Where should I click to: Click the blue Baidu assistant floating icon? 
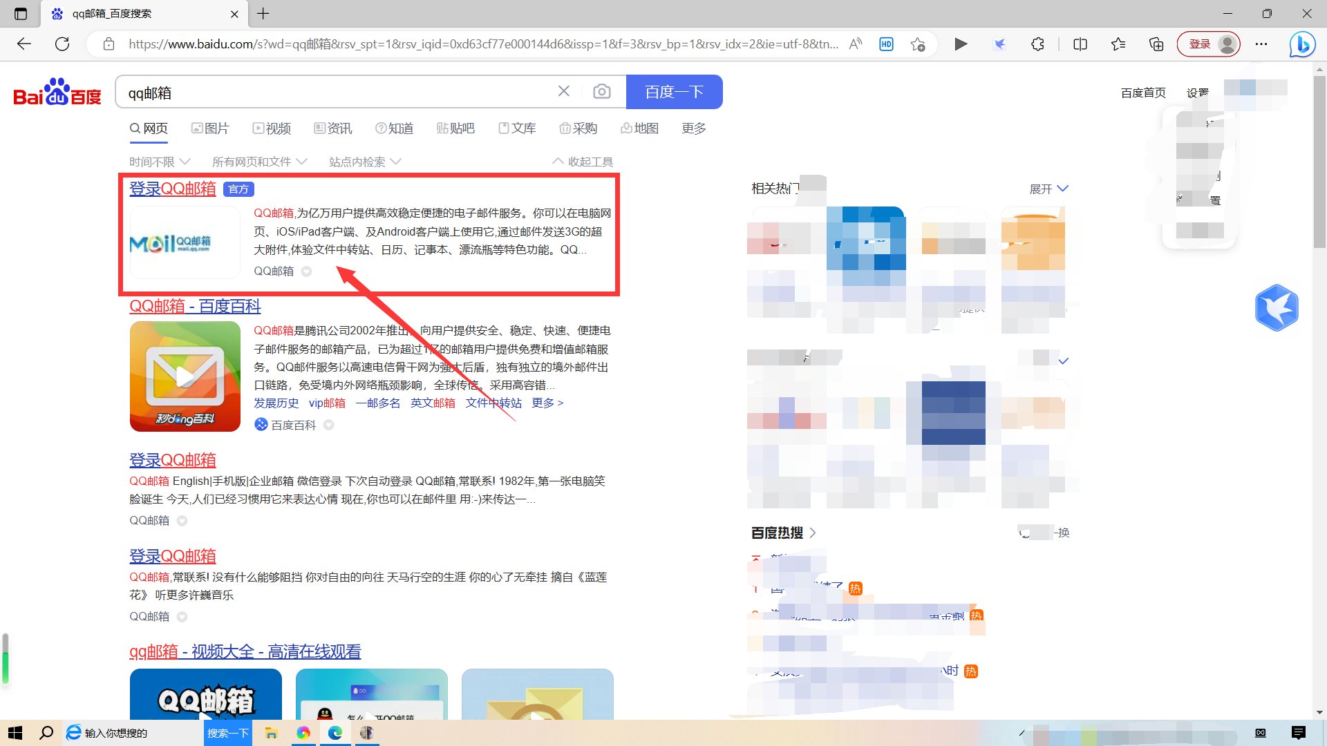tap(1277, 308)
